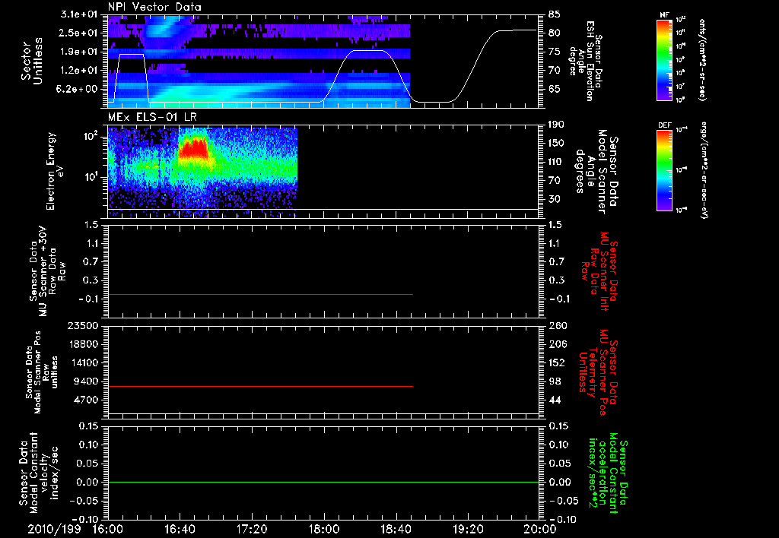Click the 'Sector Unitless' axis label
The width and height of the screenshot is (779, 538).
tap(32, 61)
